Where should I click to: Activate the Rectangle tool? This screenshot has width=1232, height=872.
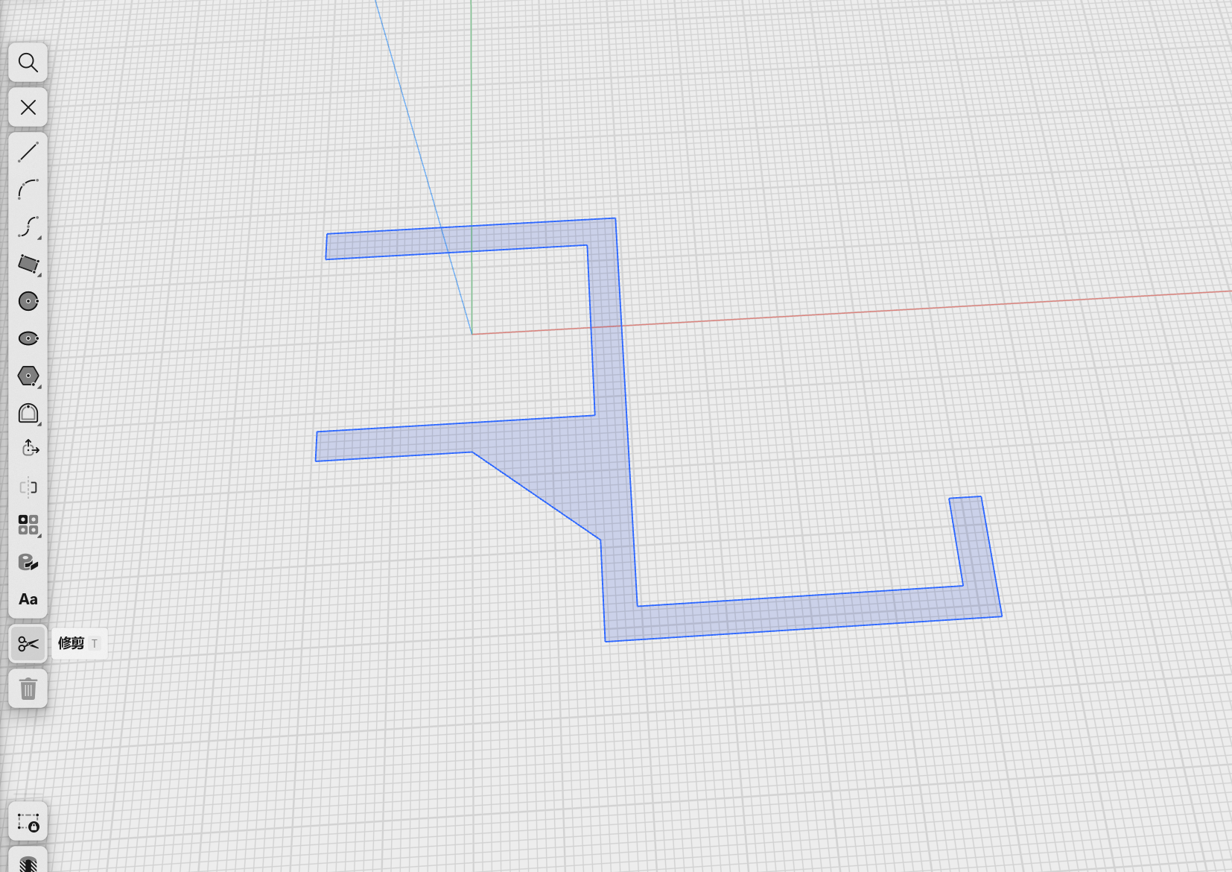(x=28, y=264)
